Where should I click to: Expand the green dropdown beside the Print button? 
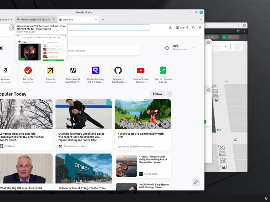(x=224, y=37)
